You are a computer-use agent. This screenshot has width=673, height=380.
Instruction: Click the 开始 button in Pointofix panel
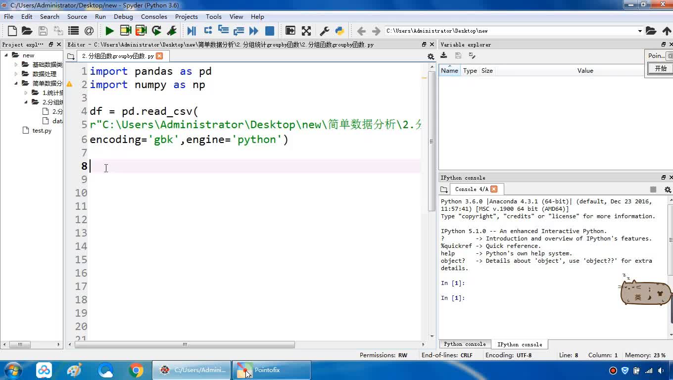pos(661,69)
